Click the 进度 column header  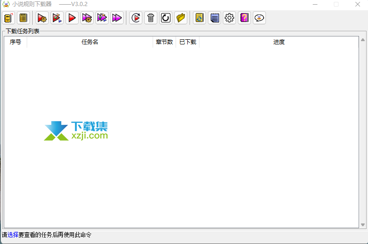(x=279, y=42)
